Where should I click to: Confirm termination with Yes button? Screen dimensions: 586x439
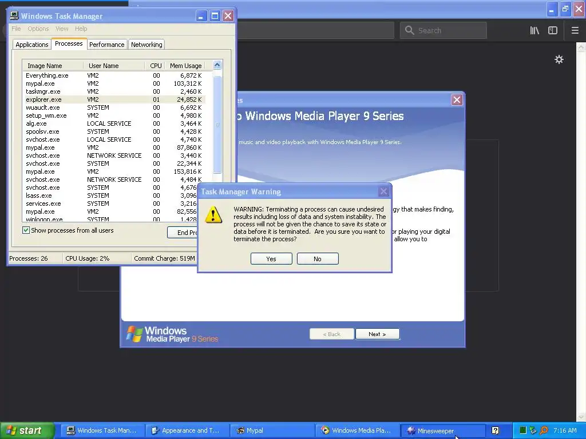click(271, 259)
